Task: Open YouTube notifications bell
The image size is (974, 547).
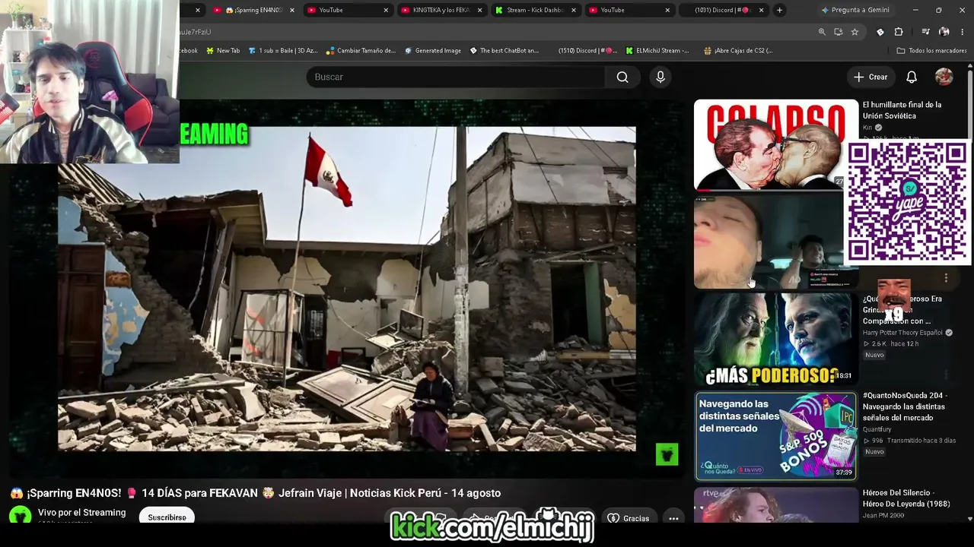Action: [x=912, y=77]
